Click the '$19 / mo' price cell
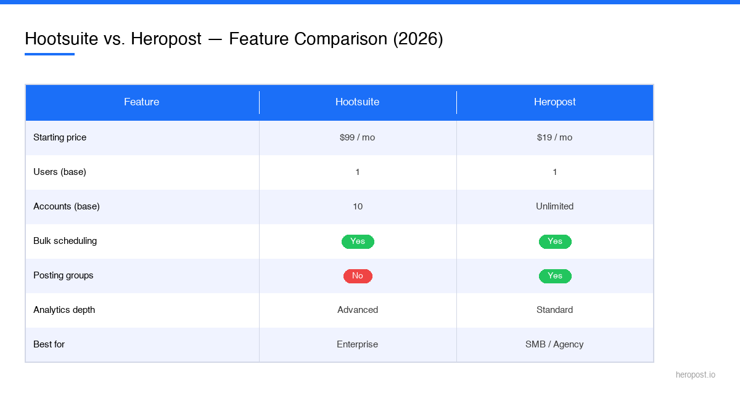740x409 pixels. click(x=555, y=137)
